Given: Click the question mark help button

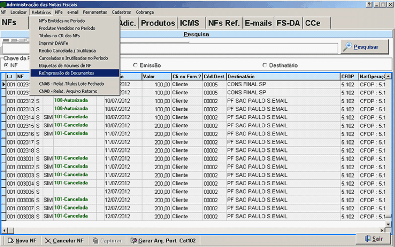Looking at the screenshot, I should click(369, 5).
